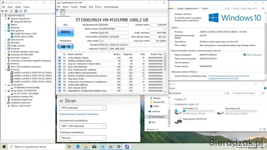Open the 100% (zalecane) scaling dropdown

coord(83,108)
